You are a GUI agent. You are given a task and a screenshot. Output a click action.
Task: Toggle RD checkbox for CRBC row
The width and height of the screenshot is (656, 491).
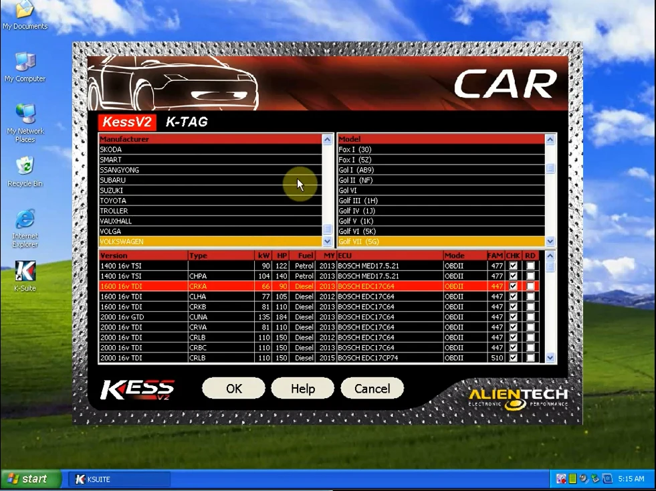tap(530, 347)
